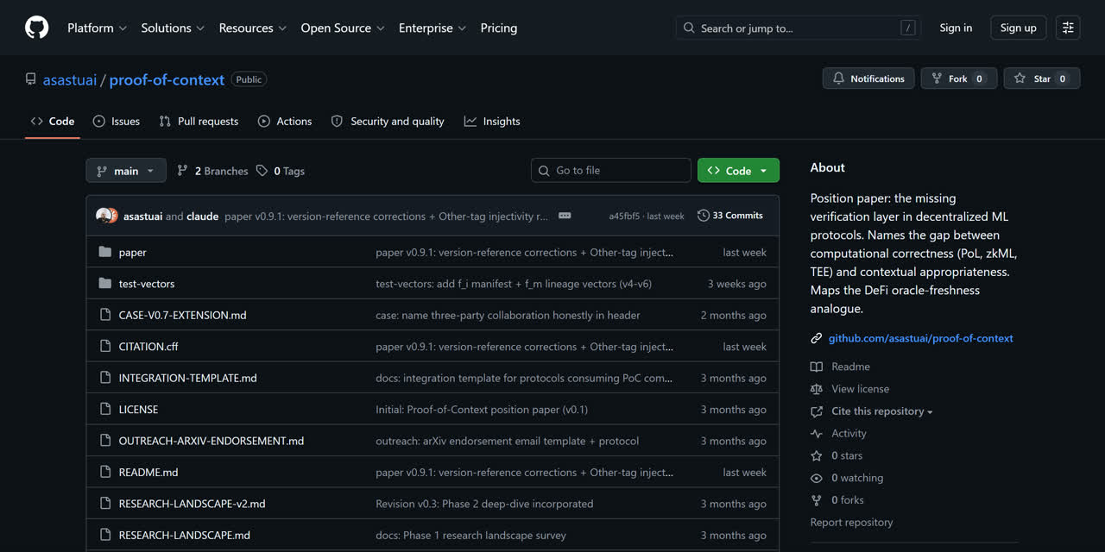Expand the Resources menu
The image size is (1105, 552).
coord(252,28)
